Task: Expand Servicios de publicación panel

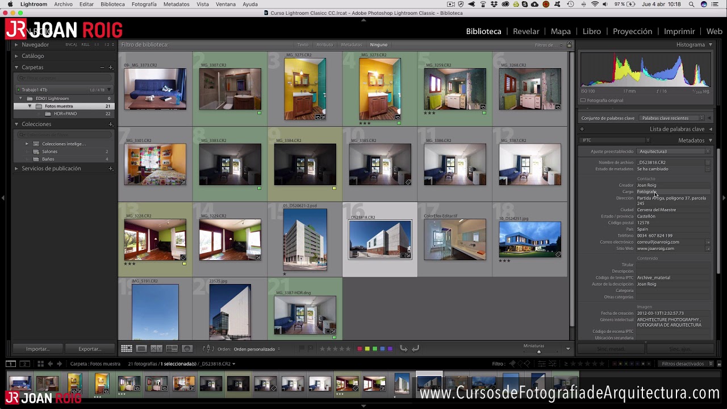Action: (x=16, y=168)
